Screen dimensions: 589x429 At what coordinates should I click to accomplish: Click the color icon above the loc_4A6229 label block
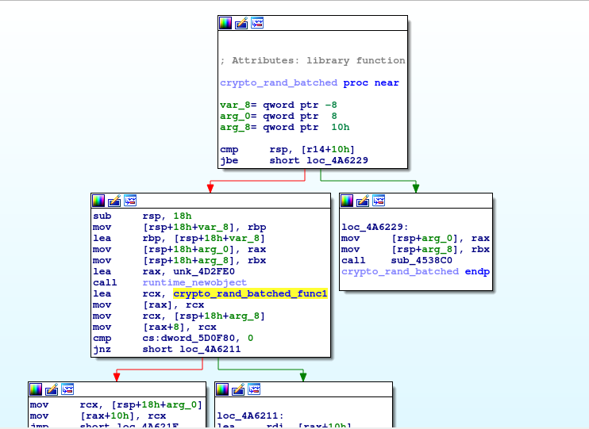[x=346, y=201]
